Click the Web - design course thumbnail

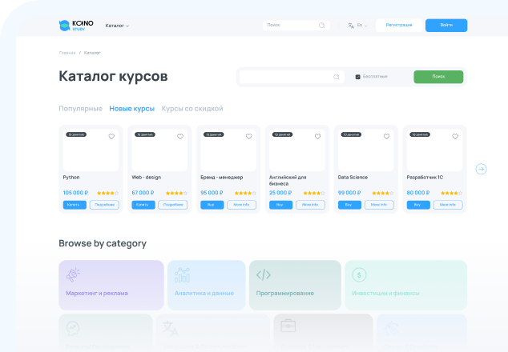tap(157, 151)
